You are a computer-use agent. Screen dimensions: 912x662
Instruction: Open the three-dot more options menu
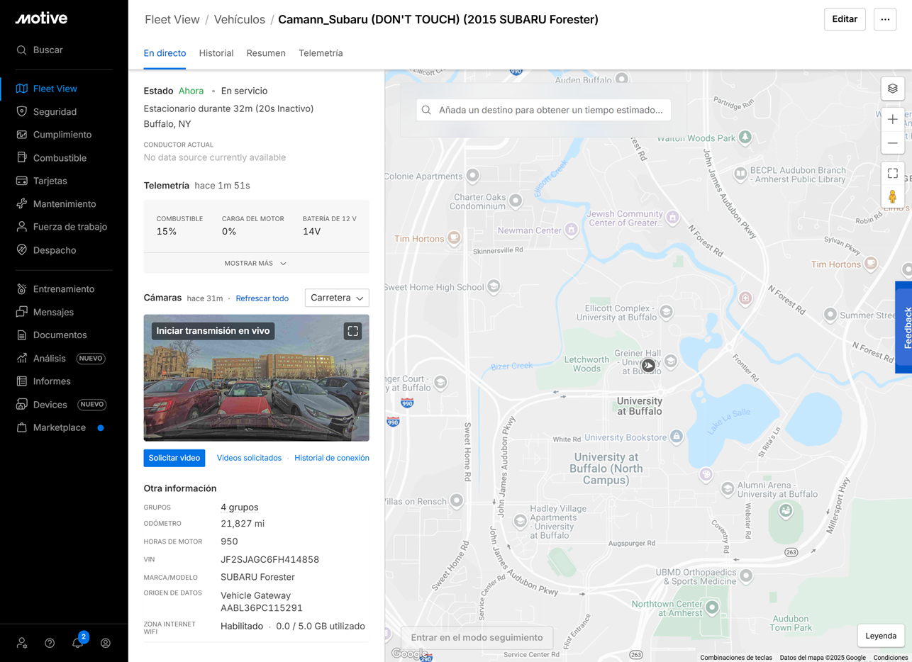(x=885, y=19)
